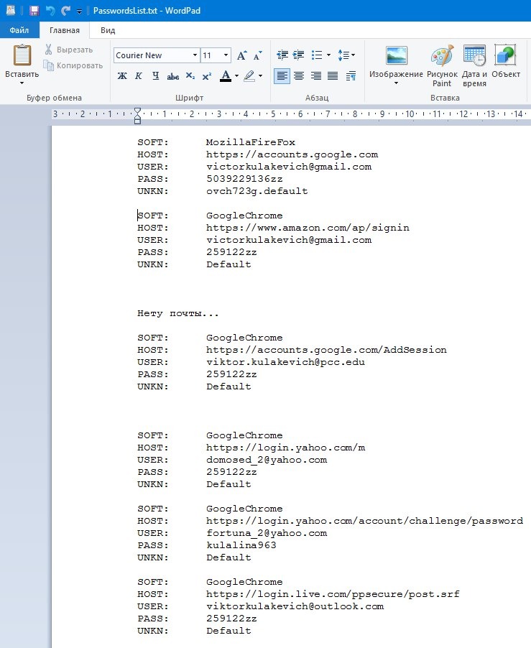Click the grow font size icon
Screen dimensions: 531x648
[241, 55]
